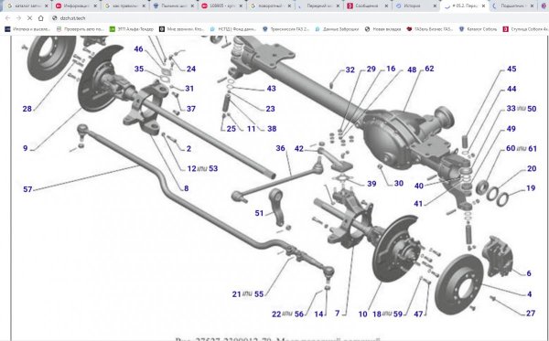Open the 'Данные Заброшки' bookmark
Image resolution: width=549 pixels, height=341 pixels.
pyautogui.click(x=337, y=29)
